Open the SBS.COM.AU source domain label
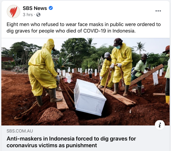This screenshot has height=151, width=171. tap(20, 131)
